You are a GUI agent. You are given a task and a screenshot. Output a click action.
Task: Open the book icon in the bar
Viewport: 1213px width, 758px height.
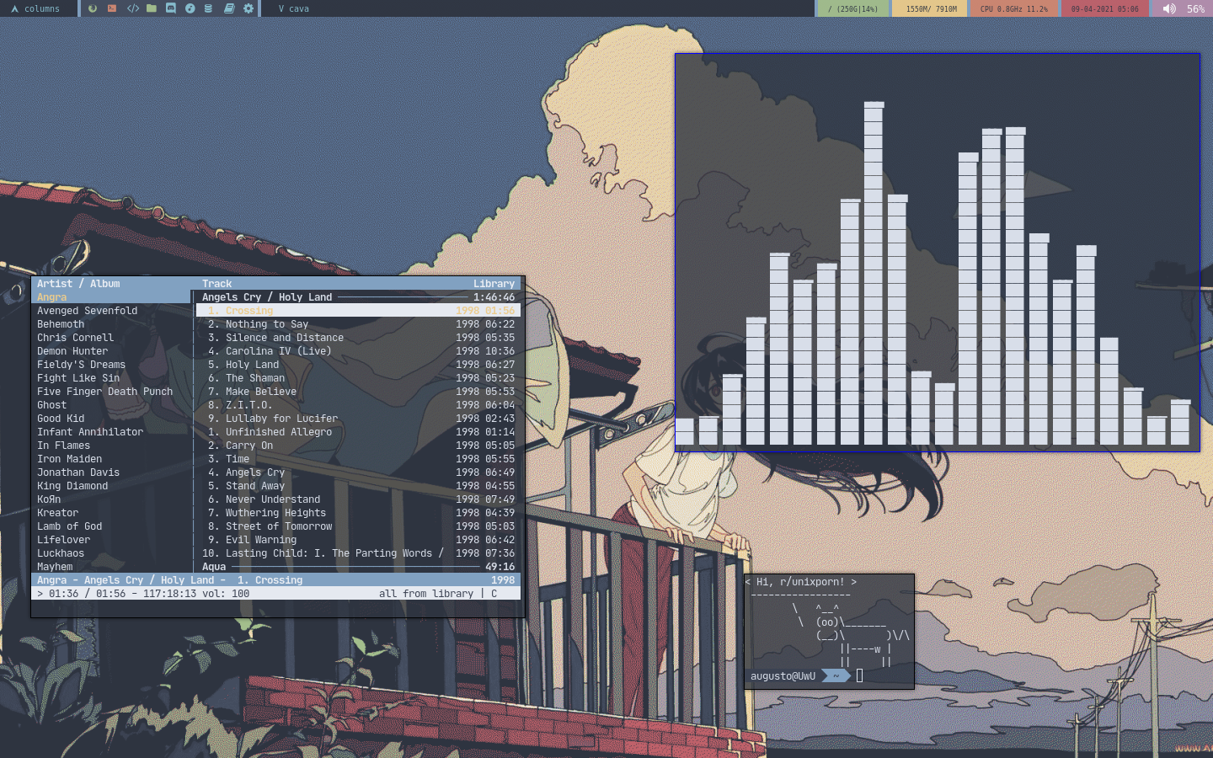pyautogui.click(x=229, y=8)
